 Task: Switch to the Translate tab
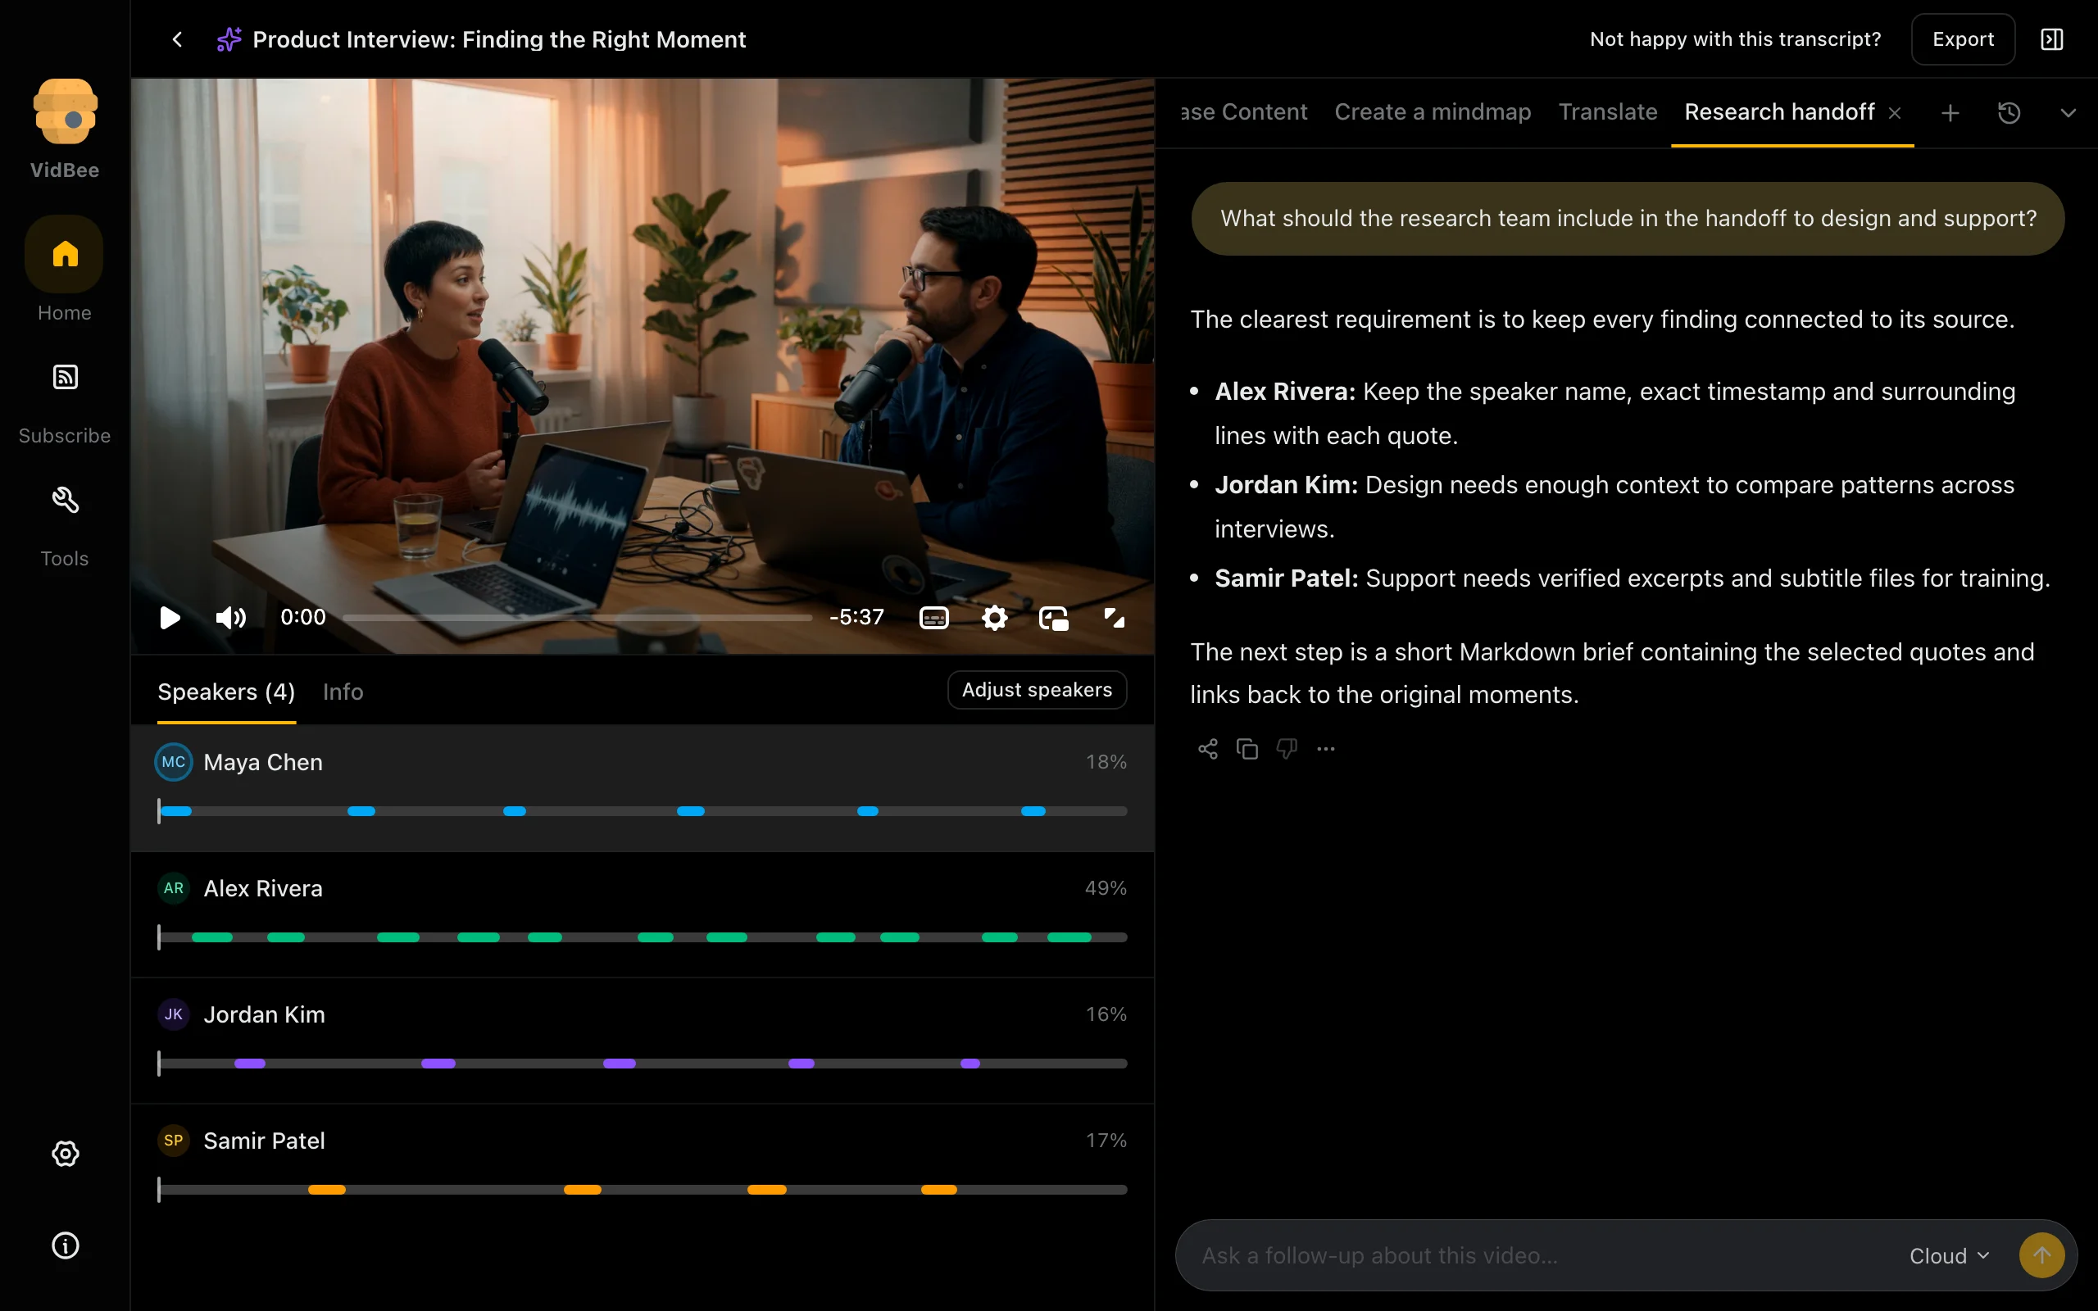coord(1607,112)
